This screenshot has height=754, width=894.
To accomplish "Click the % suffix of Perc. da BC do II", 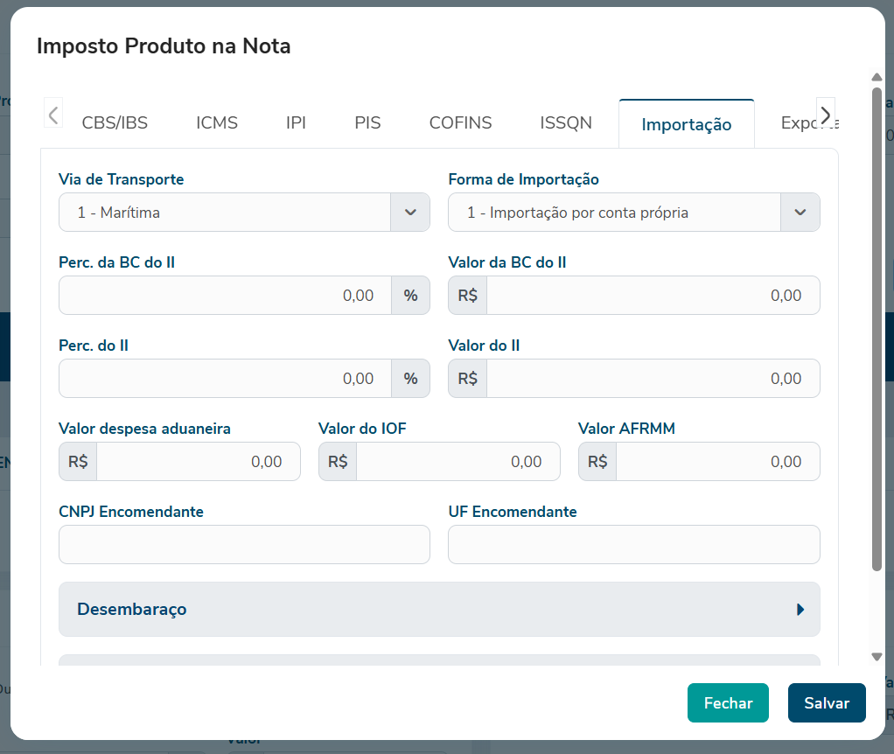I will [410, 296].
